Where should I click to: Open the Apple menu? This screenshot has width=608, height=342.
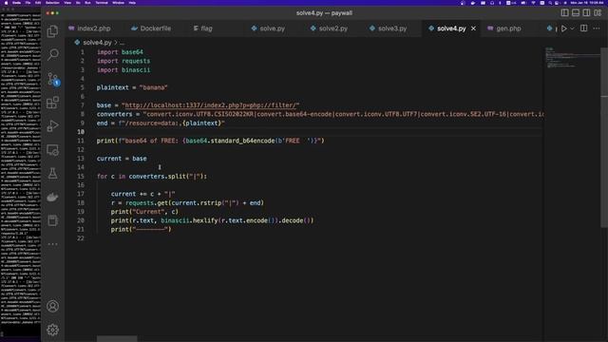click(x=6, y=3)
